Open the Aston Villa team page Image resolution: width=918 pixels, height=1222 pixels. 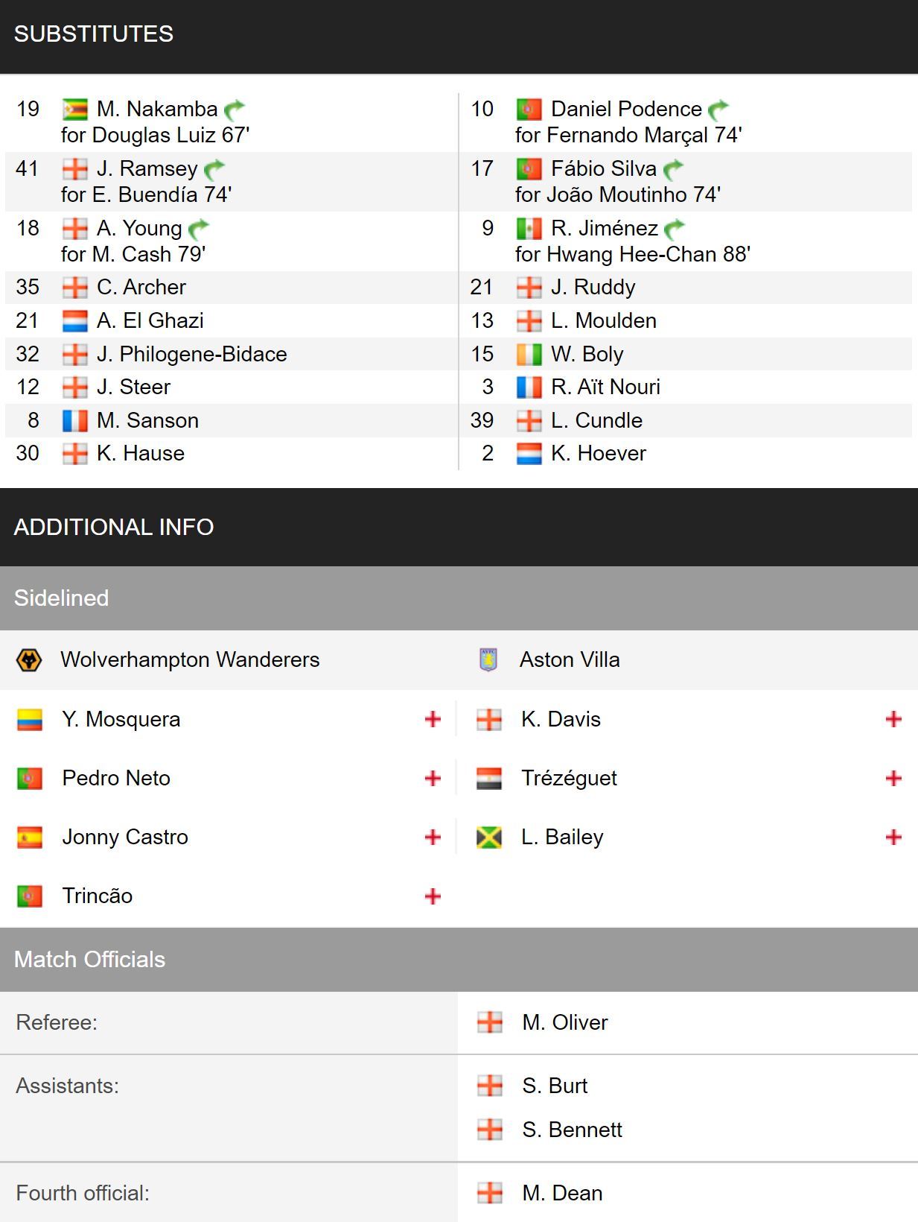570,659
